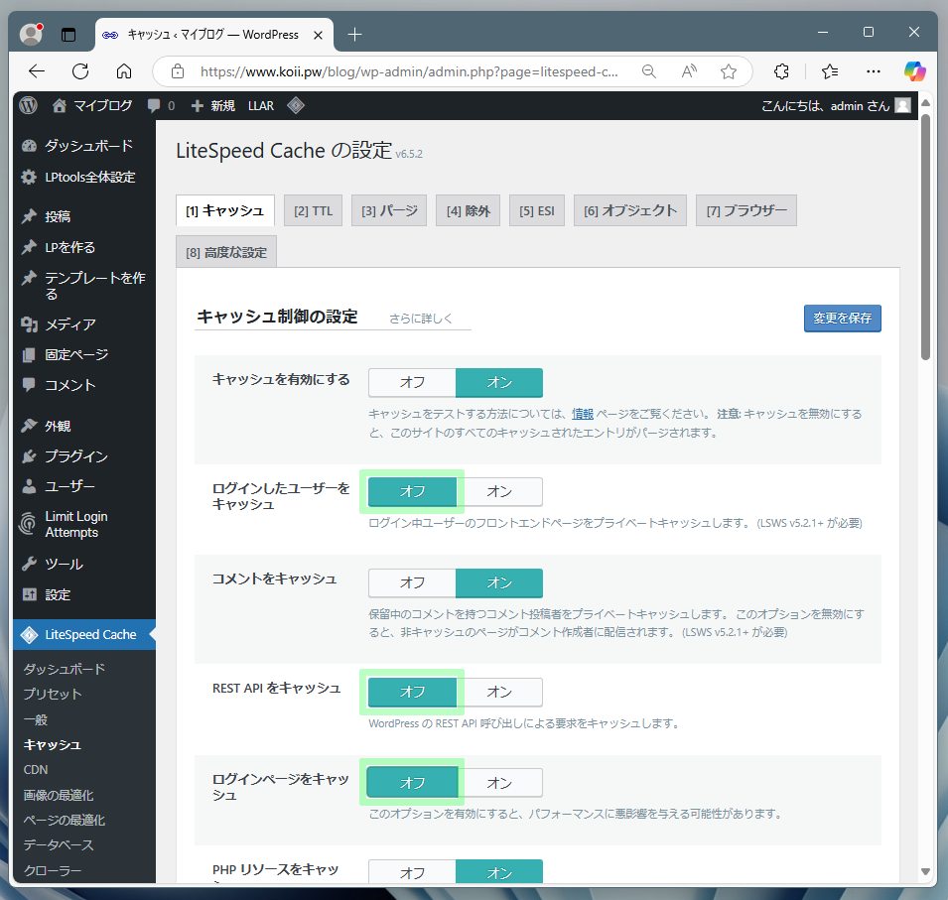
Task: Open the browser favorites list
Action: tap(830, 71)
